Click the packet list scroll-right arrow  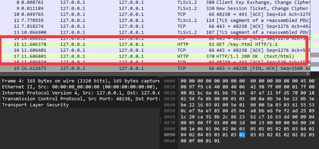[x=308, y=74]
